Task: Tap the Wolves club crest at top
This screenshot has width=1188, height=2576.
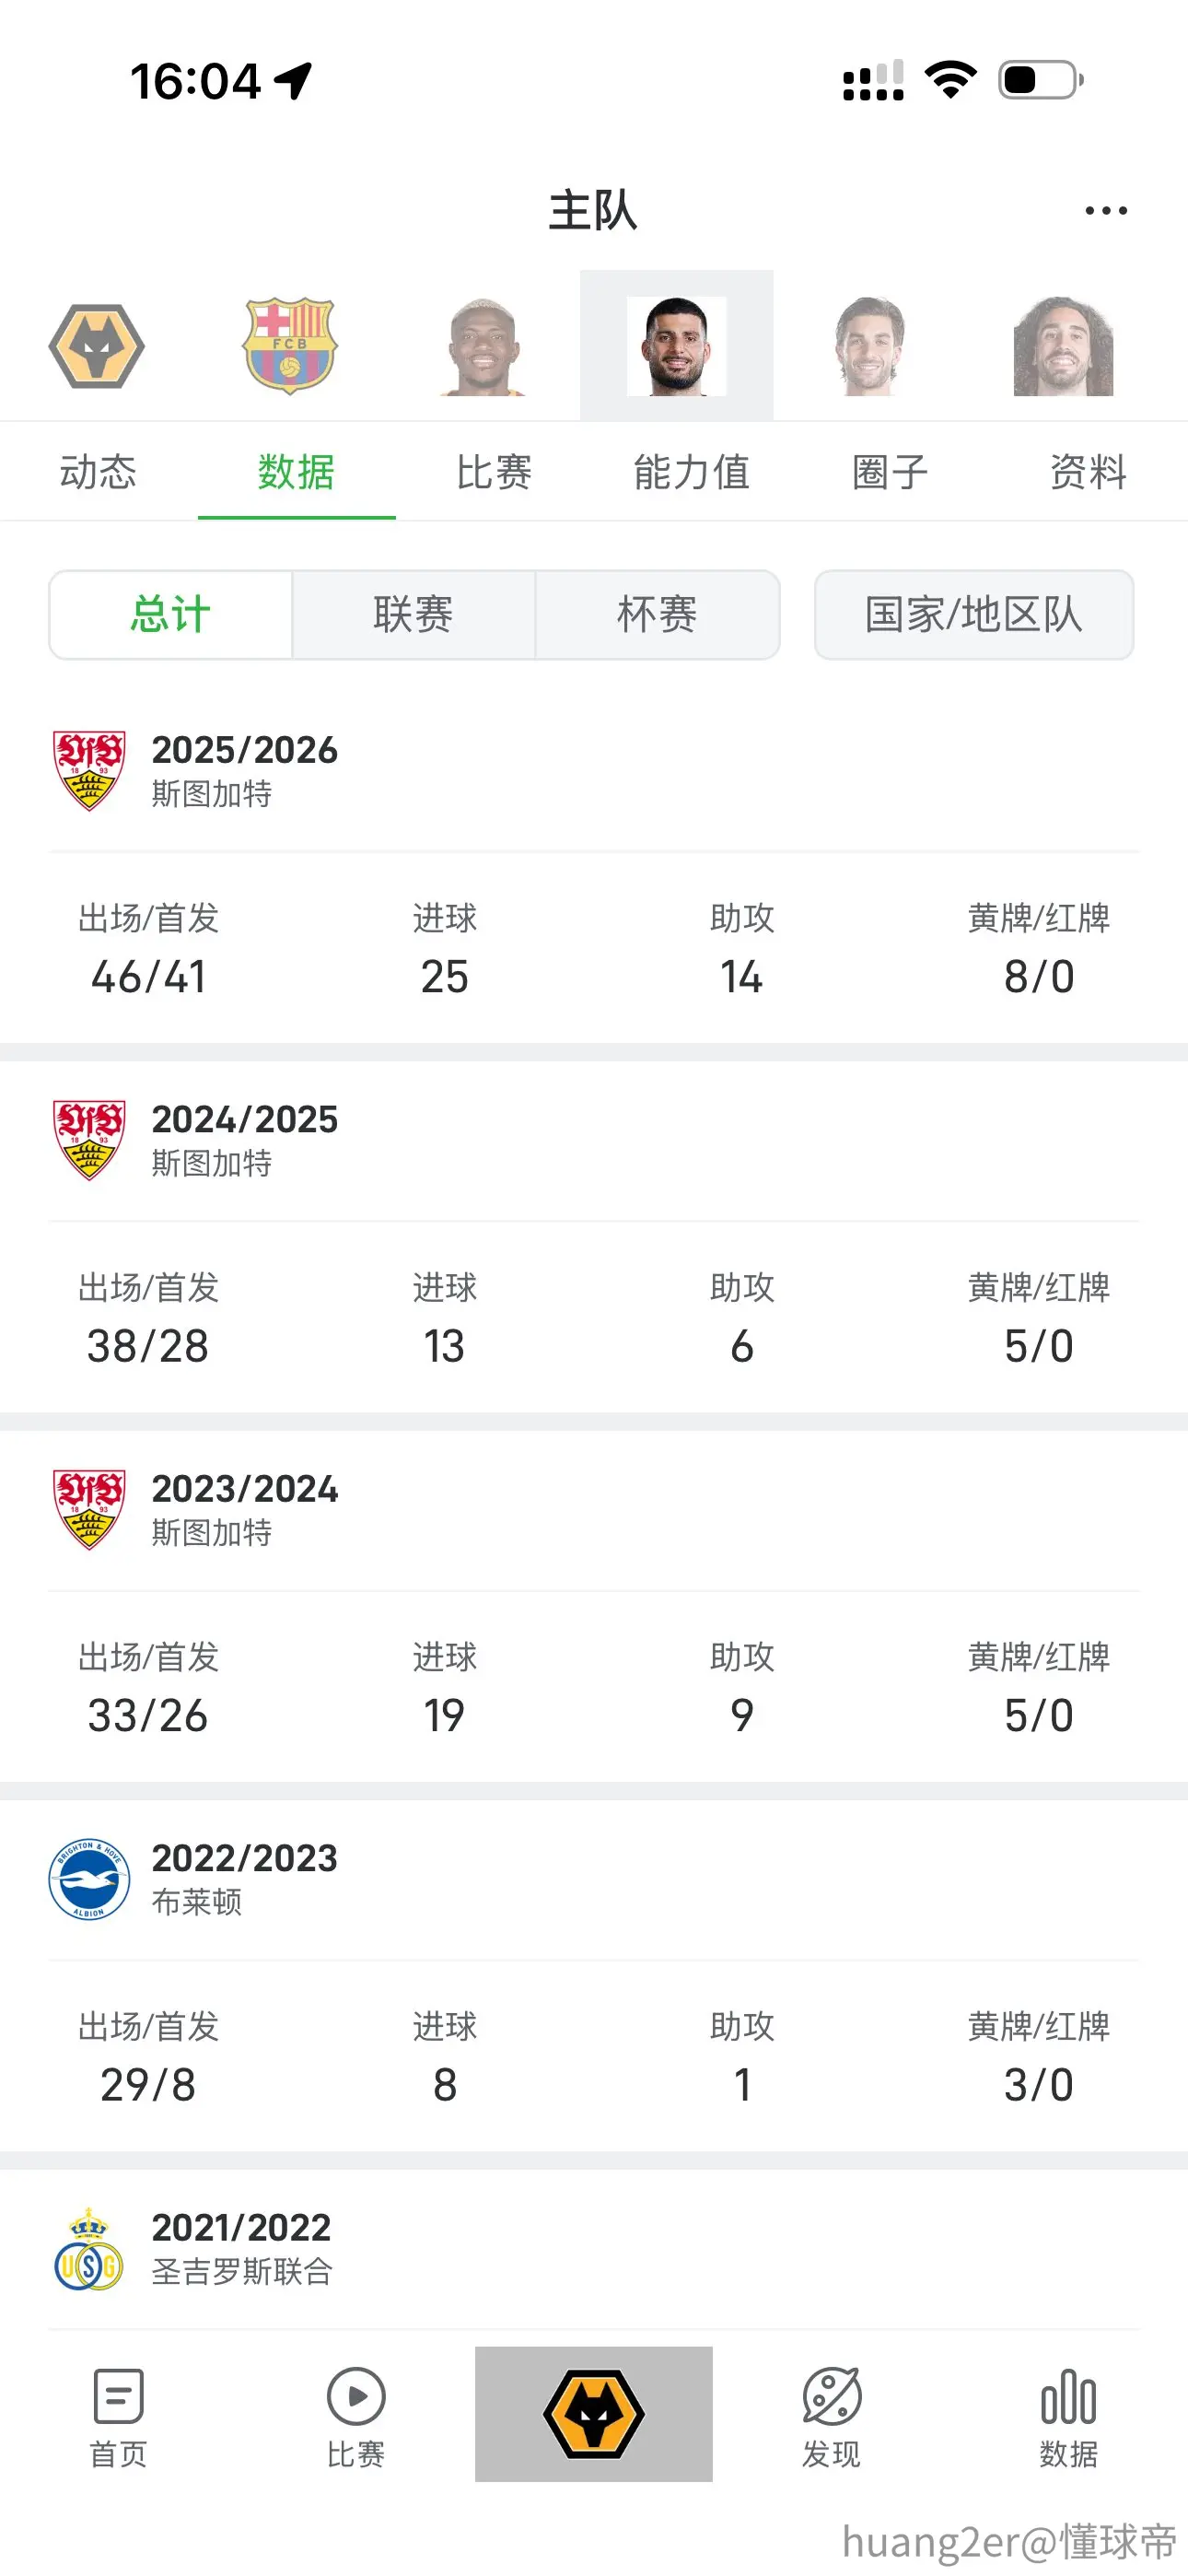Action: [x=97, y=346]
